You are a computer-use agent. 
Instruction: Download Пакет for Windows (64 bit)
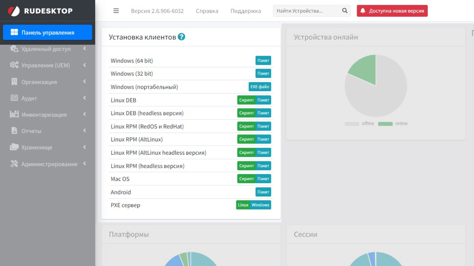point(263,61)
